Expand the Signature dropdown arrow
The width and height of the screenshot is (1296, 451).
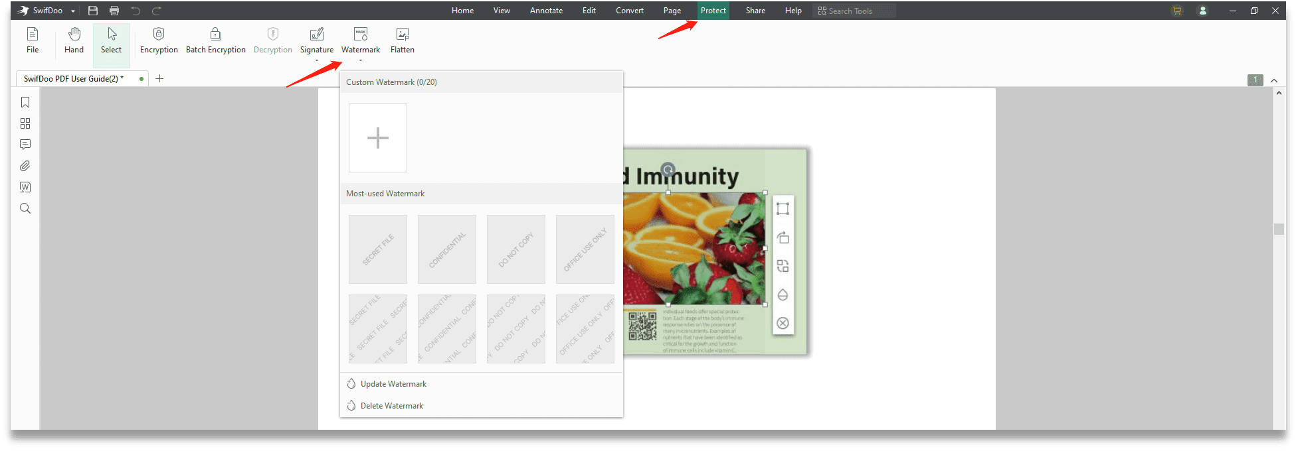tap(317, 60)
